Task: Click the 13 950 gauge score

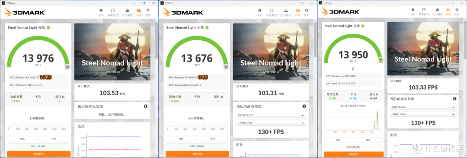Action: (353, 55)
